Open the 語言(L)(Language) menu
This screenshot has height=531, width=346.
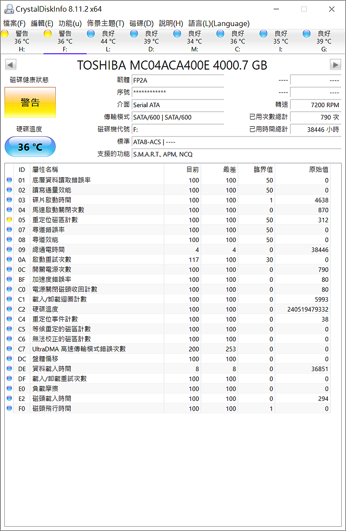[219, 24]
